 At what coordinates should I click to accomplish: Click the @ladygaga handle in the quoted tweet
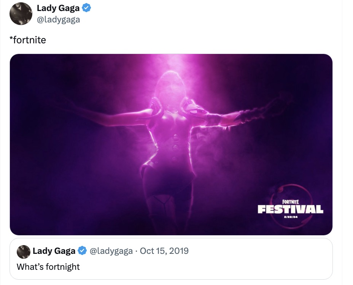(x=111, y=251)
